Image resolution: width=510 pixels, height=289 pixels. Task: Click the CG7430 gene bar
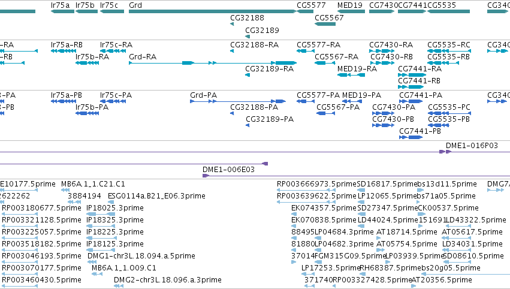382,11
